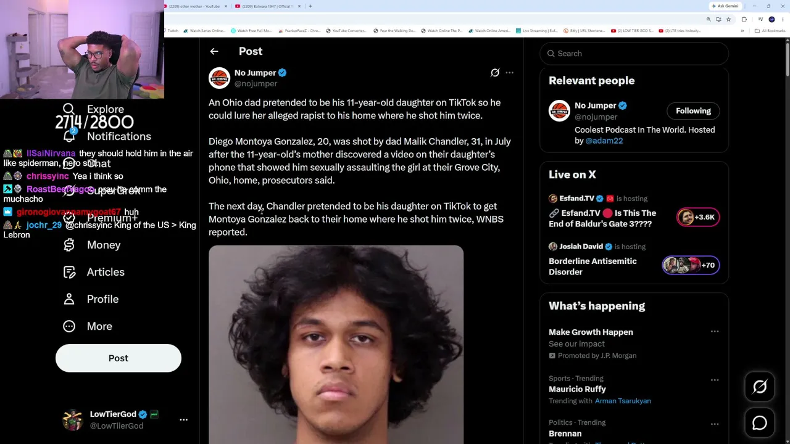Open Chrome extensions puzzle icon
This screenshot has width=790, height=444.
[x=744, y=19]
